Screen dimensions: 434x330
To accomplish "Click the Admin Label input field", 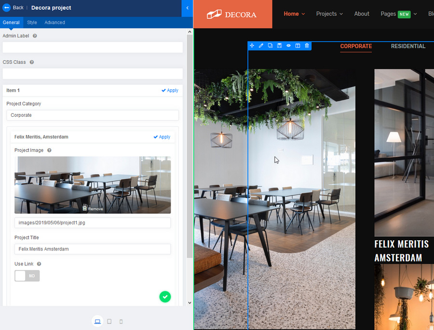I will pos(93,47).
